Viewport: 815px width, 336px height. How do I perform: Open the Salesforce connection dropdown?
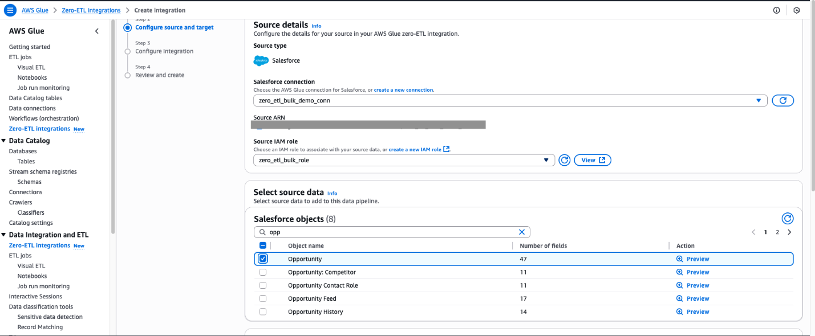click(x=759, y=100)
